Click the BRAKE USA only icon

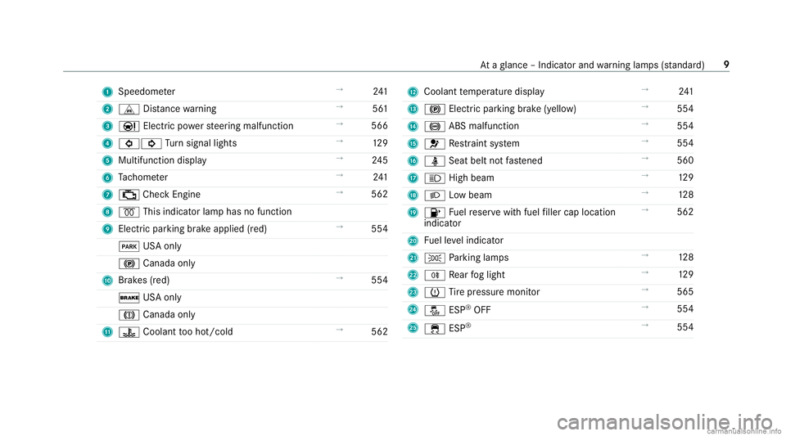click(x=129, y=298)
